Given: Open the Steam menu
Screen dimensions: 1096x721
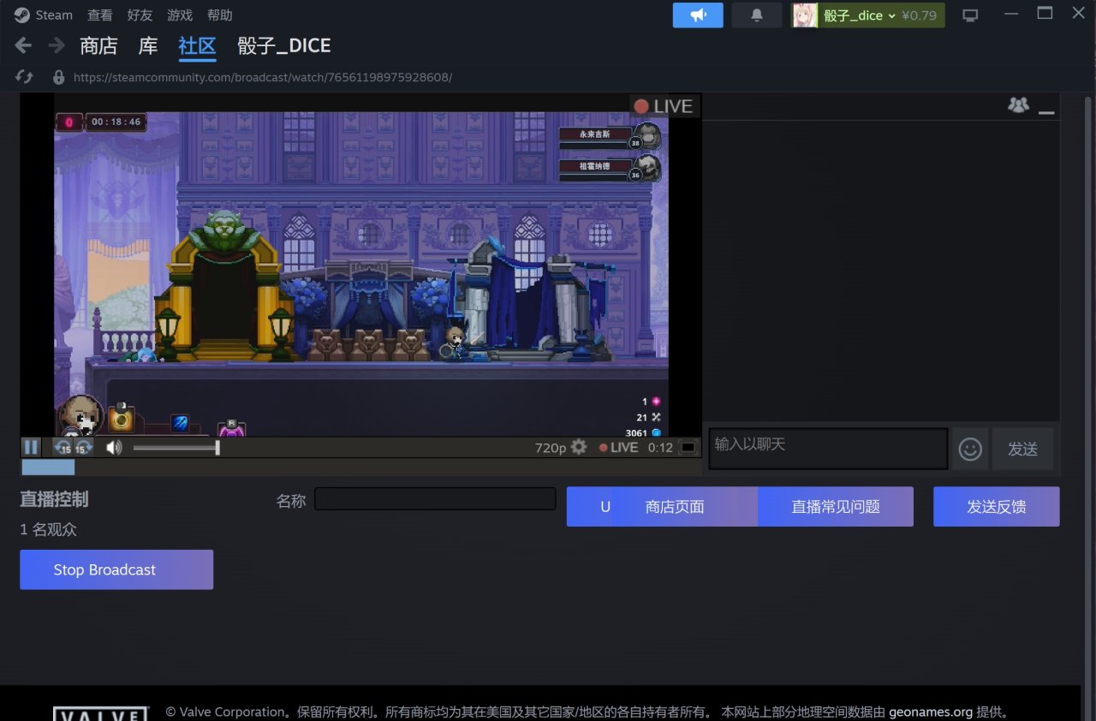Looking at the screenshot, I should click(44, 15).
